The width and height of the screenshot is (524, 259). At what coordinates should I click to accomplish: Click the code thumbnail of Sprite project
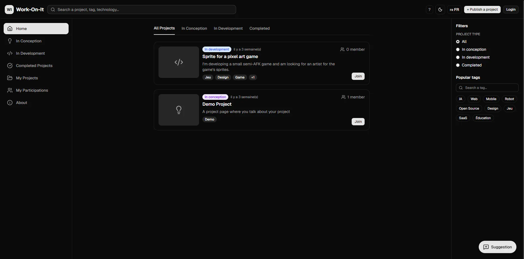(x=179, y=62)
